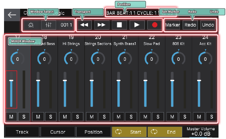Mute track 18 Fretted Bass

tap(38, 117)
